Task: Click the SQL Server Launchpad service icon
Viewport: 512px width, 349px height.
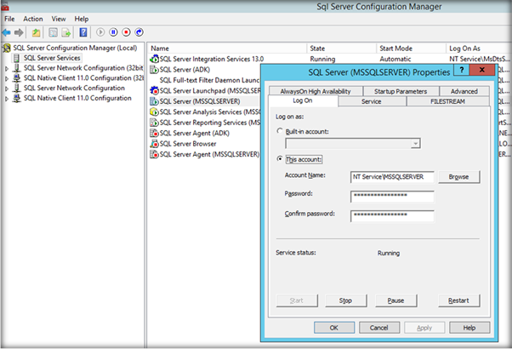Action: pos(154,90)
